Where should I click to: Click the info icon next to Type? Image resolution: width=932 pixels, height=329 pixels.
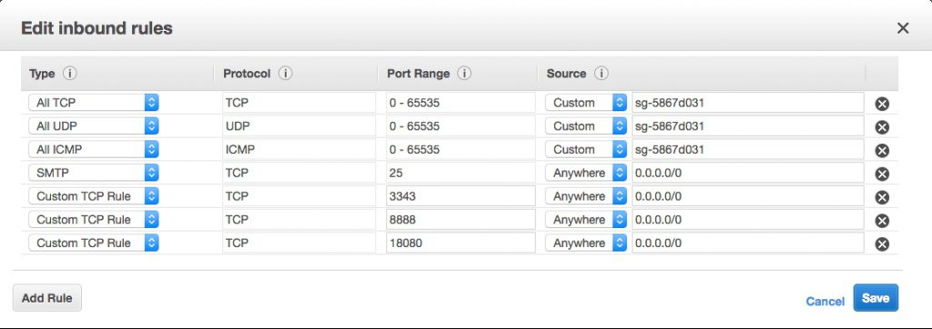click(70, 74)
